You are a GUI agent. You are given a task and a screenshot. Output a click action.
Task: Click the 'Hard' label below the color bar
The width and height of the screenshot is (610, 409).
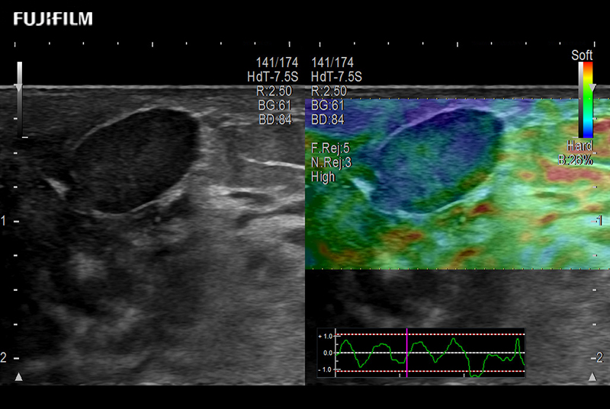pyautogui.click(x=580, y=145)
